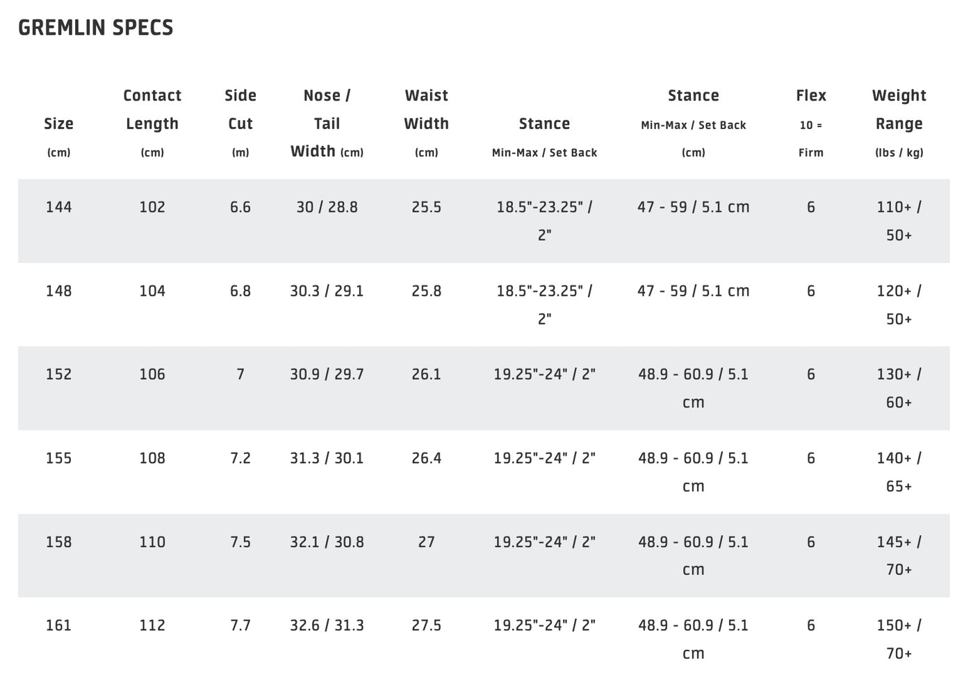Click the GREMLIN SPECS heading
The height and width of the screenshot is (690, 973).
[96, 28]
